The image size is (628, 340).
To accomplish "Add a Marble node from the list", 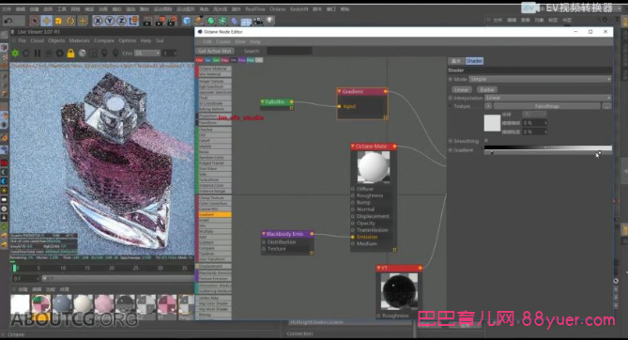I will pyautogui.click(x=215, y=147).
